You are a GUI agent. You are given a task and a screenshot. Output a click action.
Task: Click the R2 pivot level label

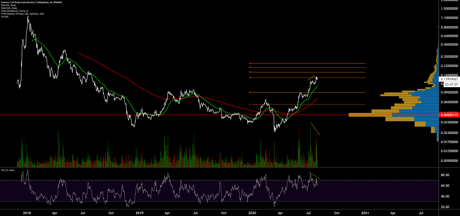click(x=250, y=78)
